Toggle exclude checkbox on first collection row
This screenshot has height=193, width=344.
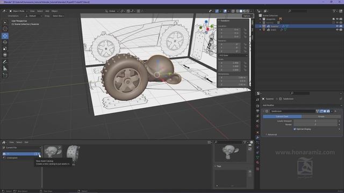click(x=333, y=19)
